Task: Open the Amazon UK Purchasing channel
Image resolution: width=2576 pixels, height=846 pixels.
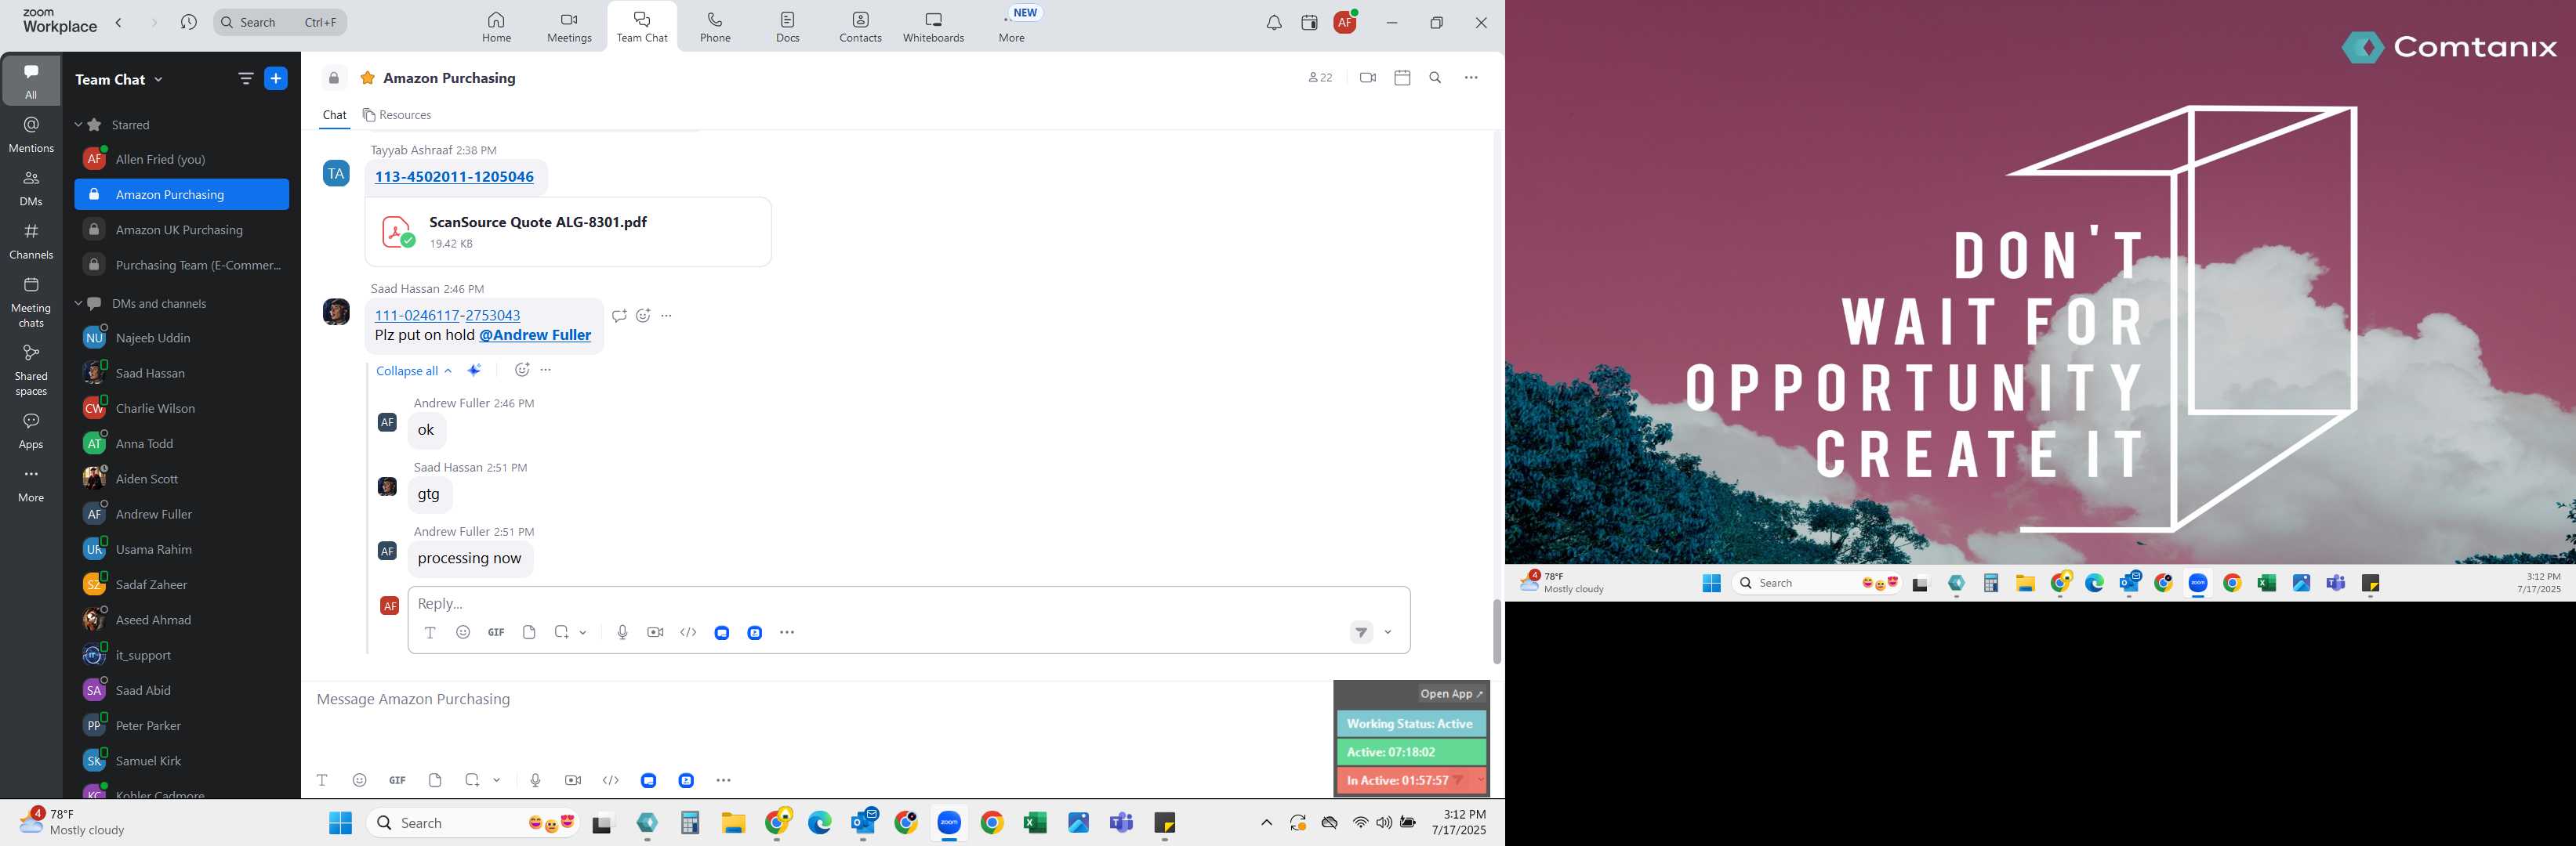Action: (x=182, y=230)
